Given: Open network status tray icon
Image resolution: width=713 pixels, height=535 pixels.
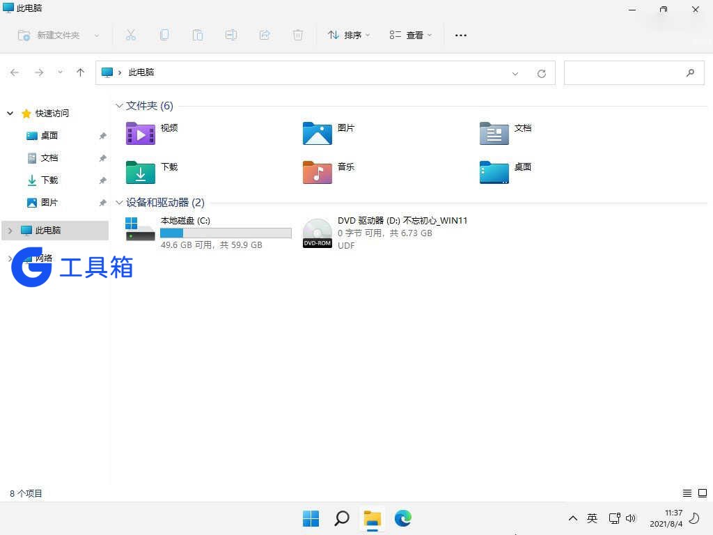Looking at the screenshot, I should coord(614,518).
